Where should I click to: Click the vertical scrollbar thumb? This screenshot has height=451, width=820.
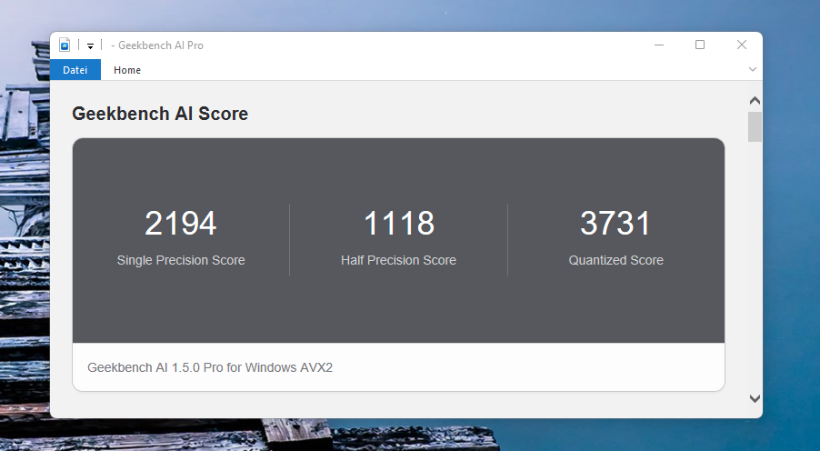(x=755, y=127)
